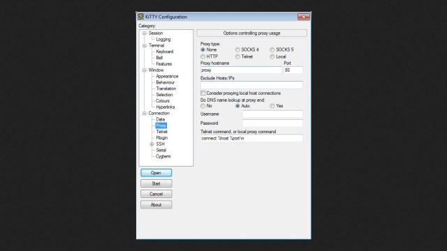Select the Connection category
Viewport: 447px width, 251px height.
pyautogui.click(x=159, y=113)
